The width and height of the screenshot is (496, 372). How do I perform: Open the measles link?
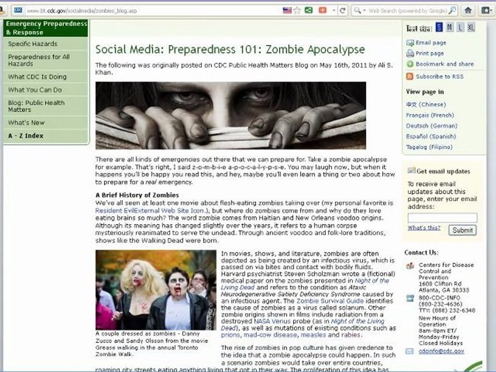[x=313, y=335]
